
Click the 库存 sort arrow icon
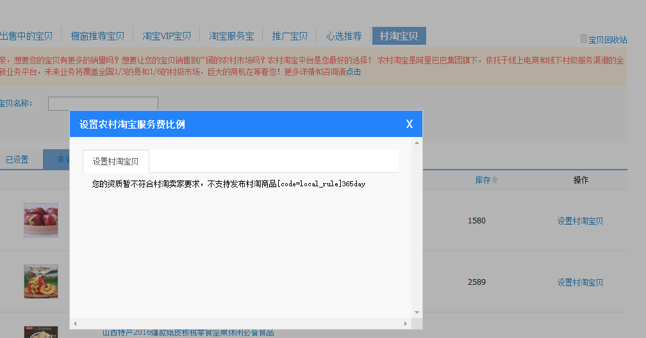click(495, 179)
